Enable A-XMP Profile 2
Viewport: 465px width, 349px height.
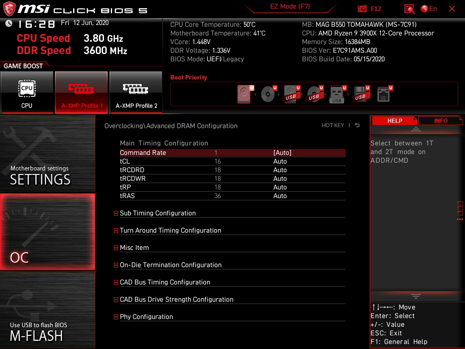136,92
